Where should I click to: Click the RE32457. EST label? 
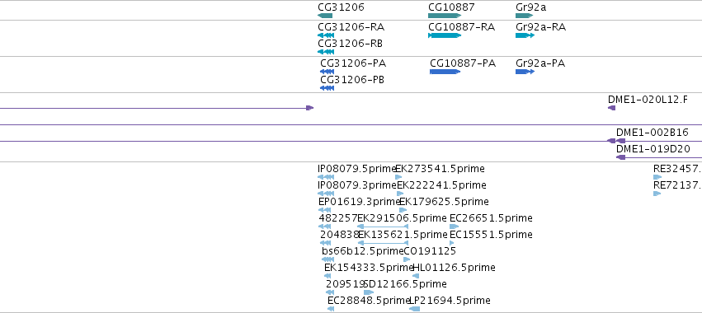point(677,169)
